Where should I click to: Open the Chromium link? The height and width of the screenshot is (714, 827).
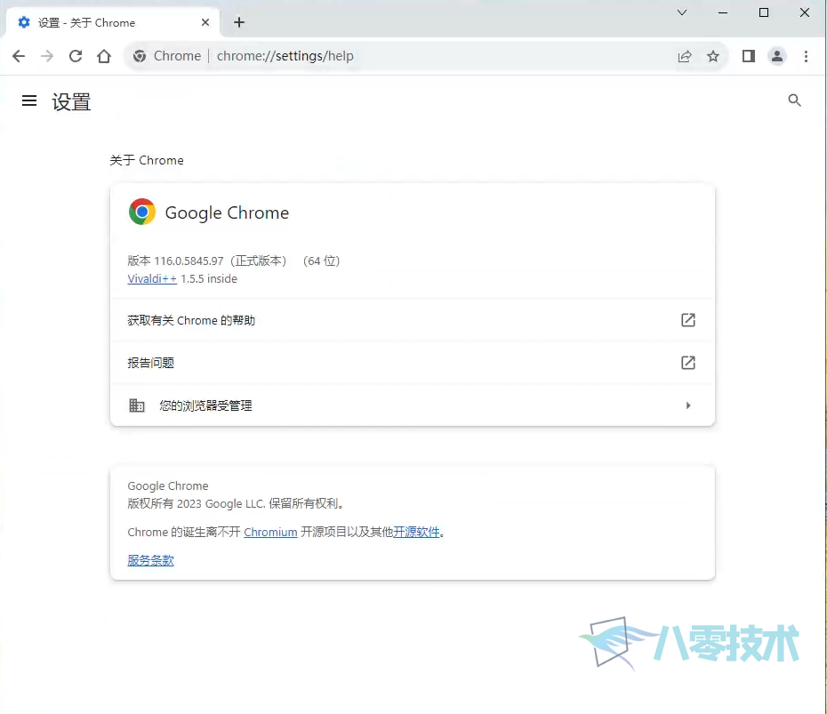click(x=270, y=532)
